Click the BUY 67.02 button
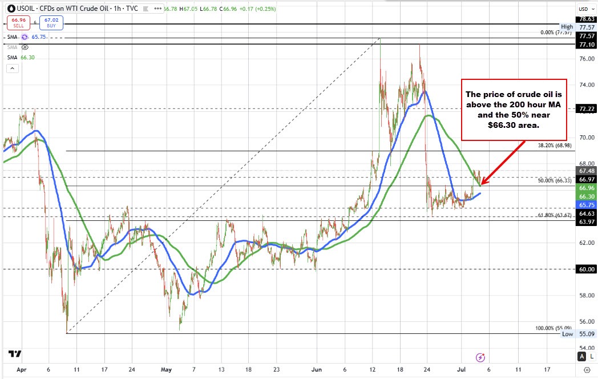 point(51,22)
